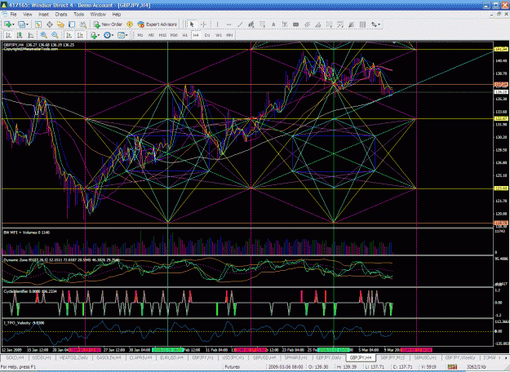Open the Periods clock icon
Screen dimensions: 510x372
pos(107,35)
